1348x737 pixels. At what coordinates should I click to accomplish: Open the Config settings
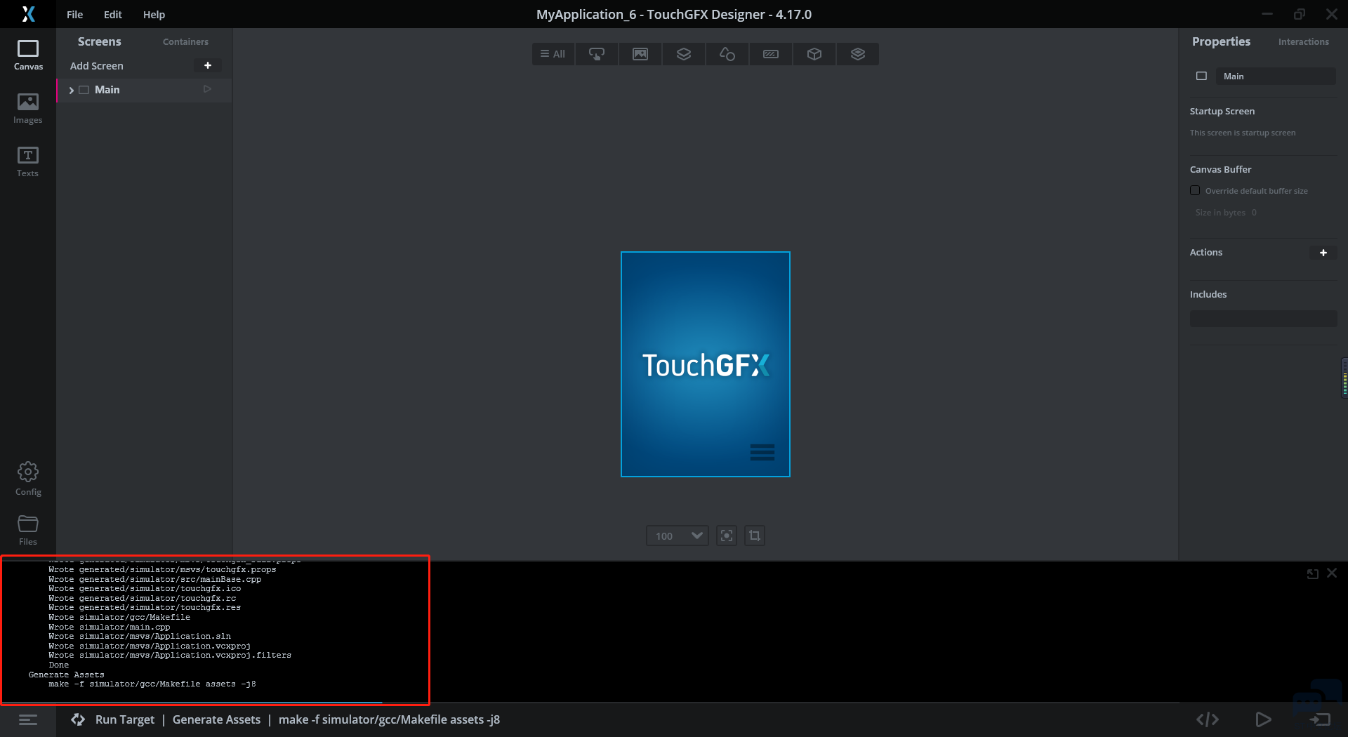pos(28,479)
